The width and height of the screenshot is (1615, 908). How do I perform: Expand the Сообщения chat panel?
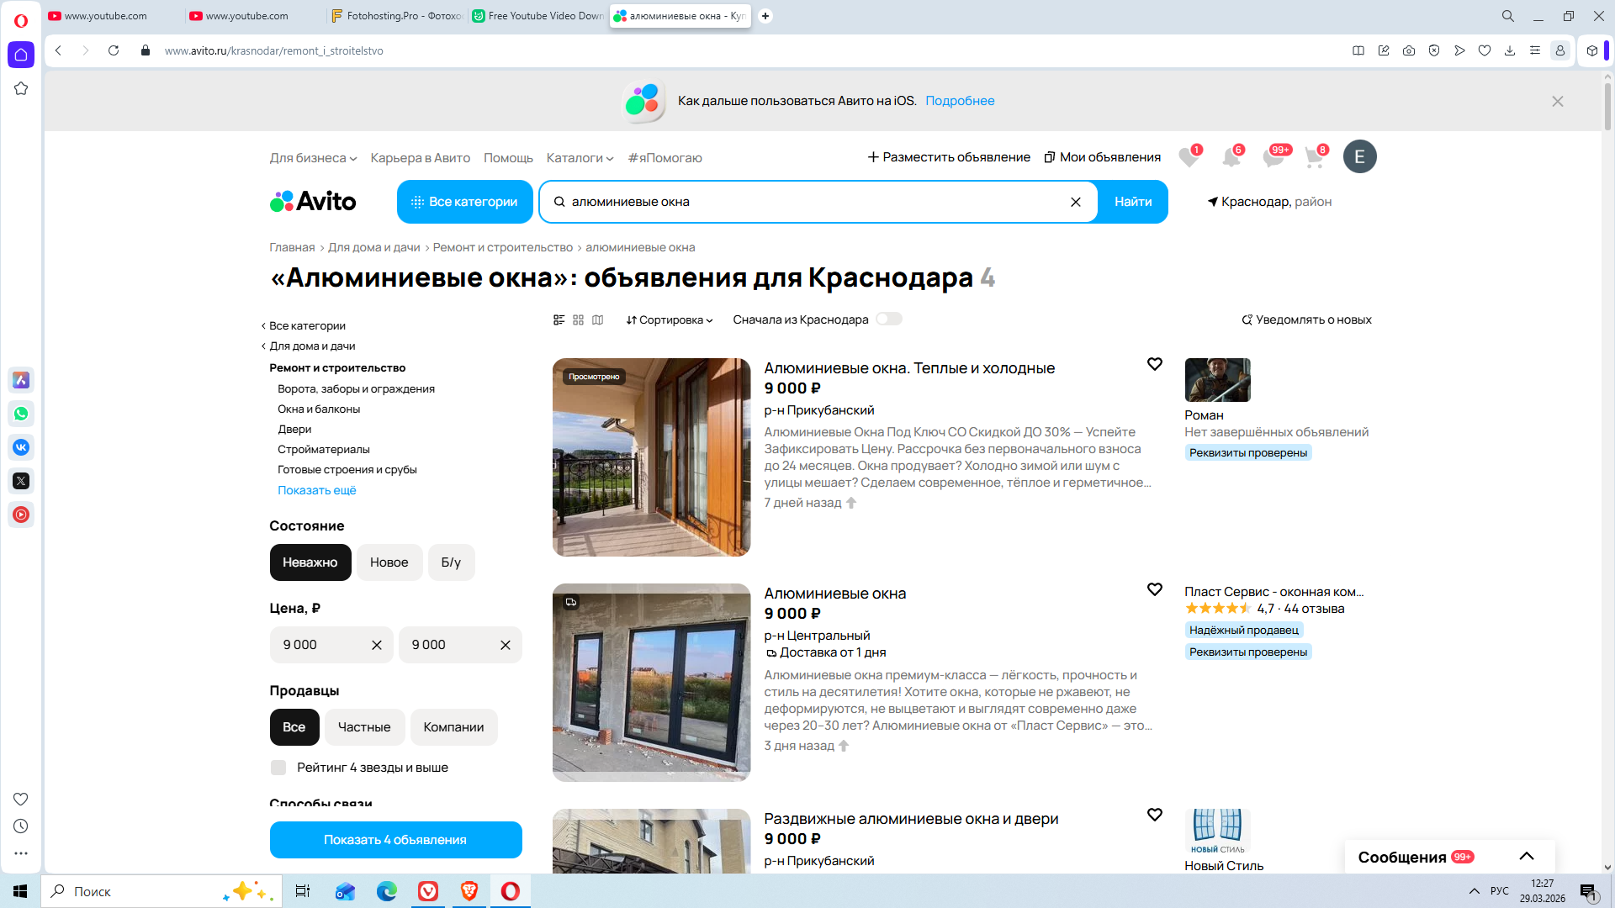click(x=1526, y=856)
